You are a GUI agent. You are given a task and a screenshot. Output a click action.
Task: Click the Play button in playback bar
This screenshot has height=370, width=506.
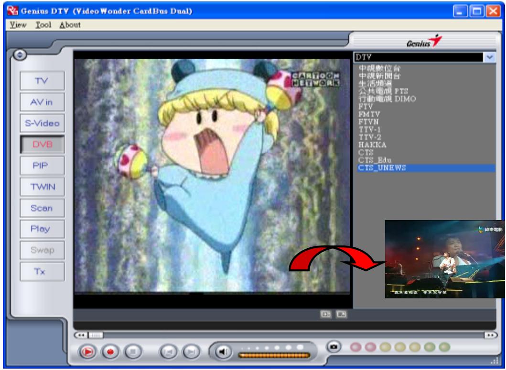click(x=87, y=351)
